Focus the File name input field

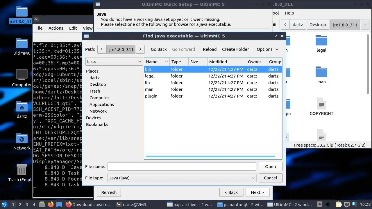point(182,167)
